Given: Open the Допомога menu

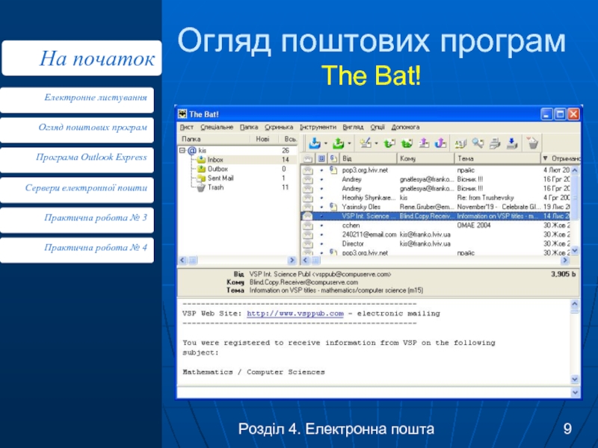Looking at the screenshot, I should 405,127.
